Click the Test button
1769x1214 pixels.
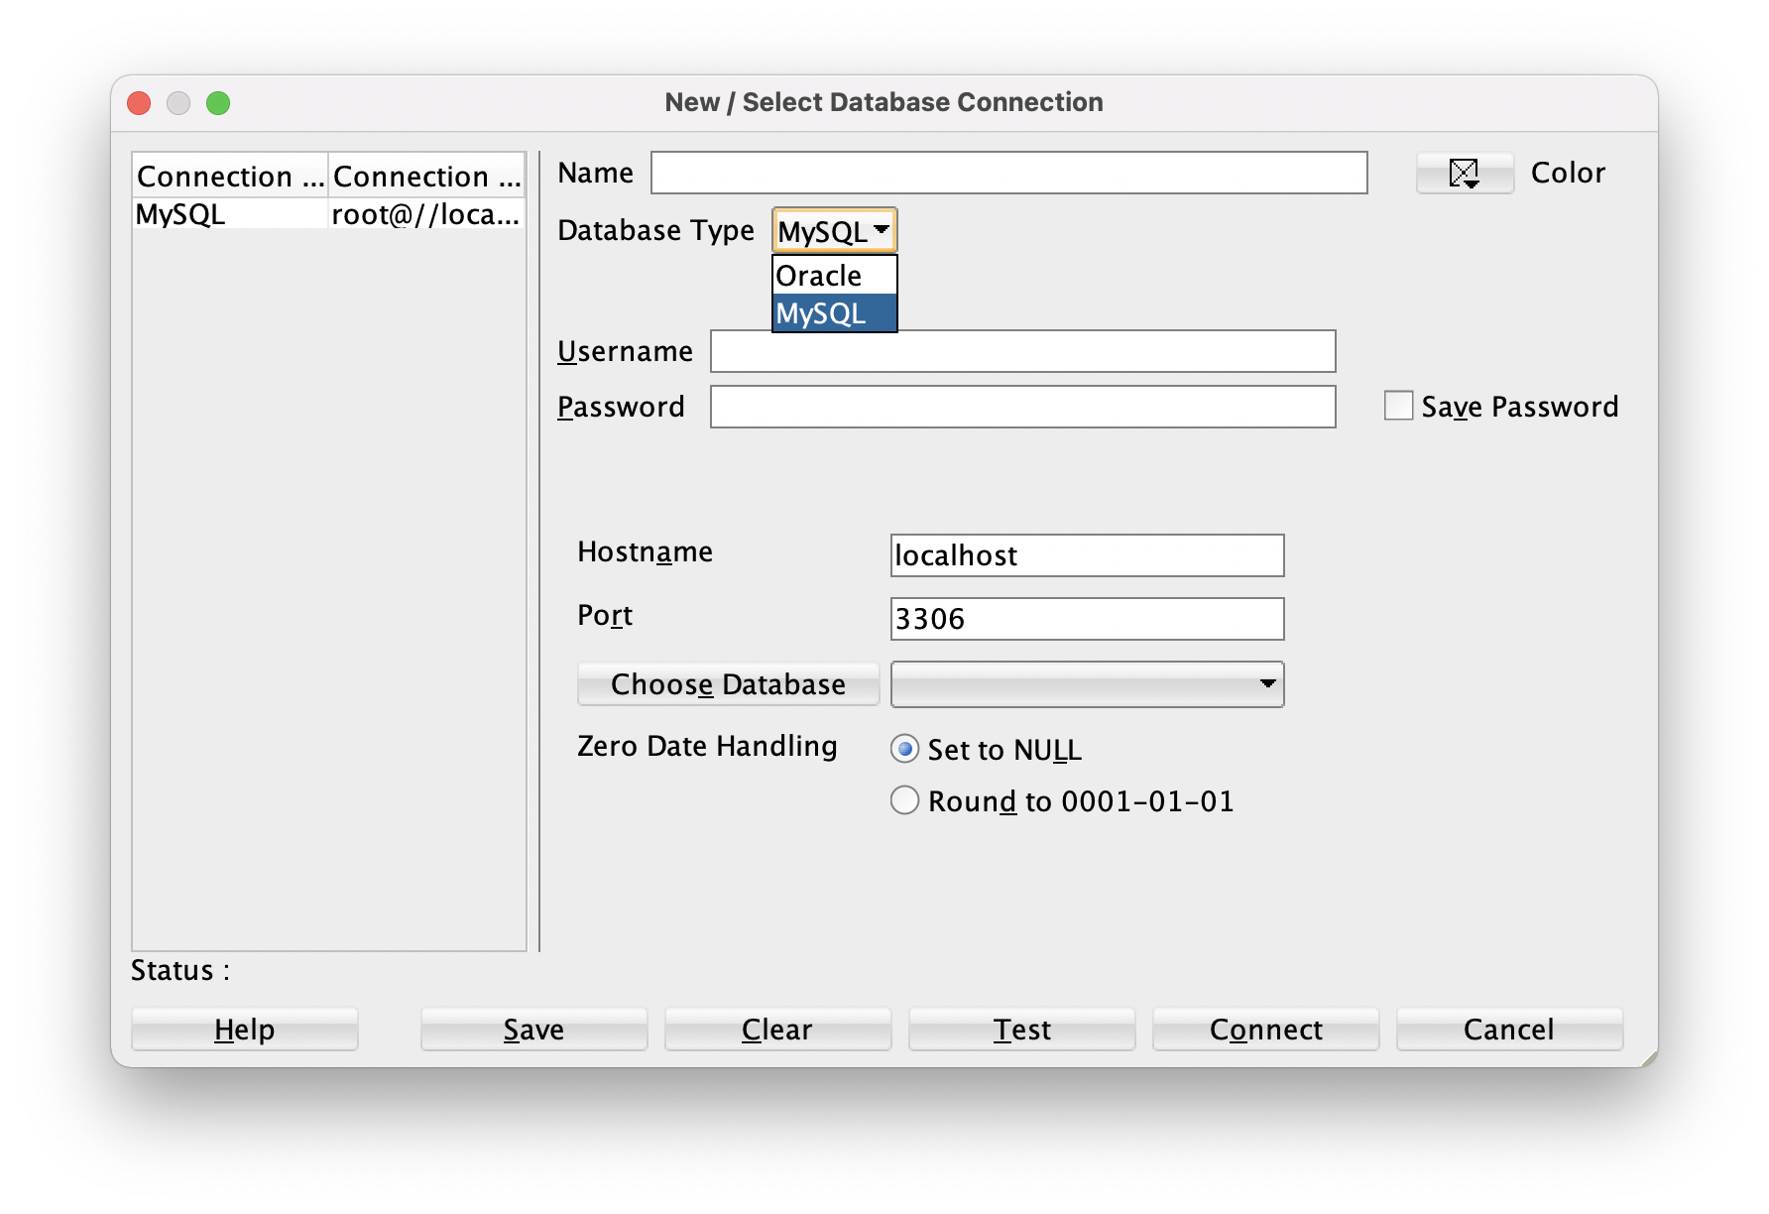point(1021,1030)
